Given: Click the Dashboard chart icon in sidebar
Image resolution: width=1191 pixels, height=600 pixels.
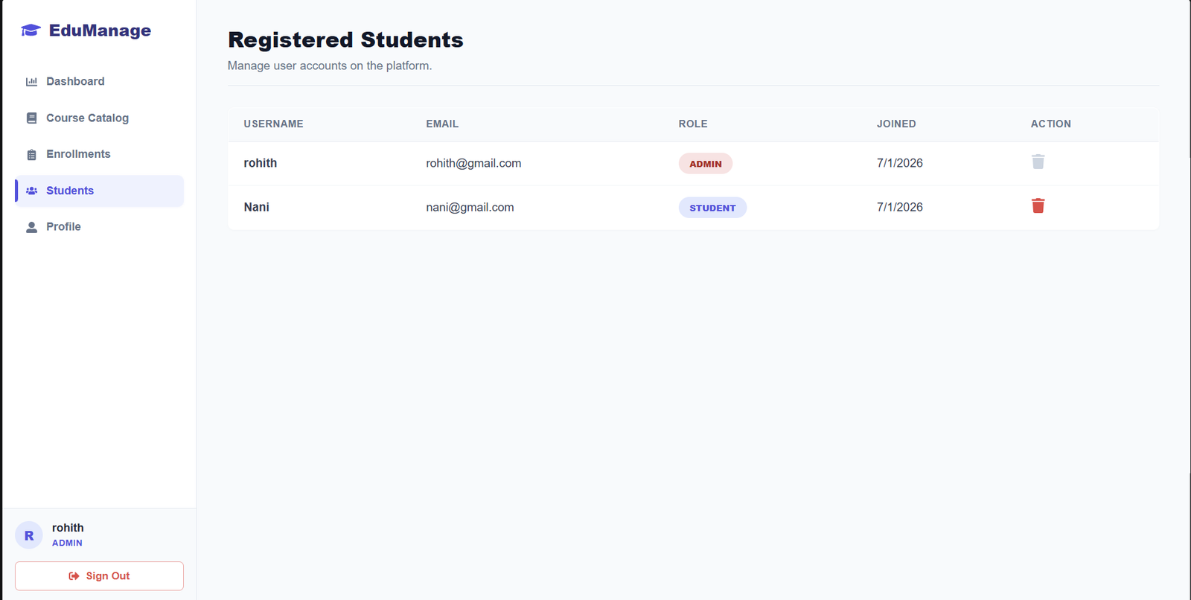Looking at the screenshot, I should [31, 82].
